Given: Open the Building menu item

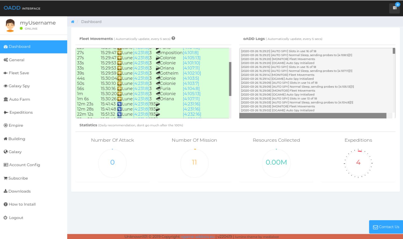Looking at the screenshot, I should pyautogui.click(x=17, y=139).
